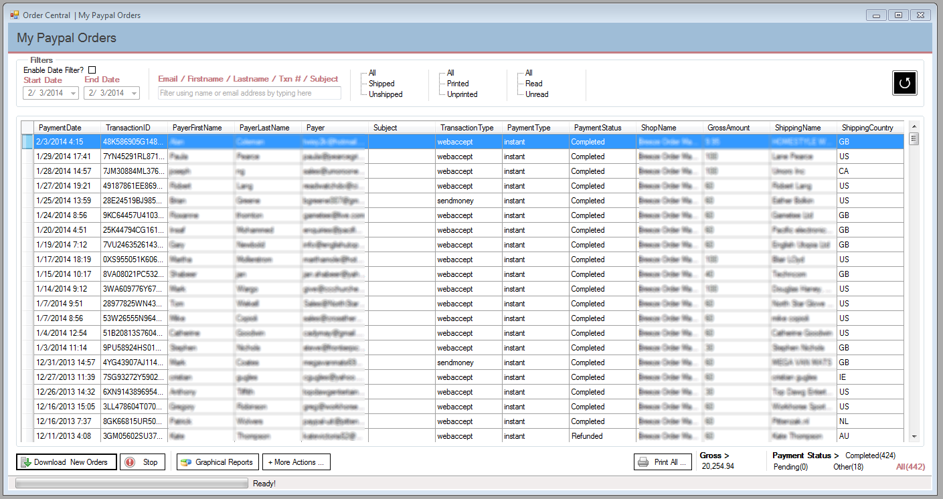Image resolution: width=943 pixels, height=499 pixels.
Task: Expand the More Actions menu
Action: coord(296,462)
